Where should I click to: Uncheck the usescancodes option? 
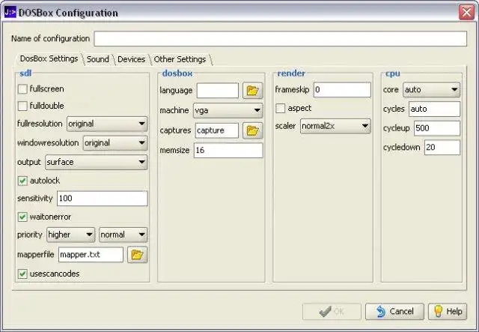pos(22,274)
